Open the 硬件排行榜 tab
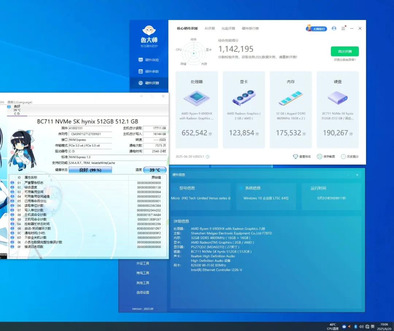Image resolution: width=394 pixels, height=331 pixels. coord(250,28)
